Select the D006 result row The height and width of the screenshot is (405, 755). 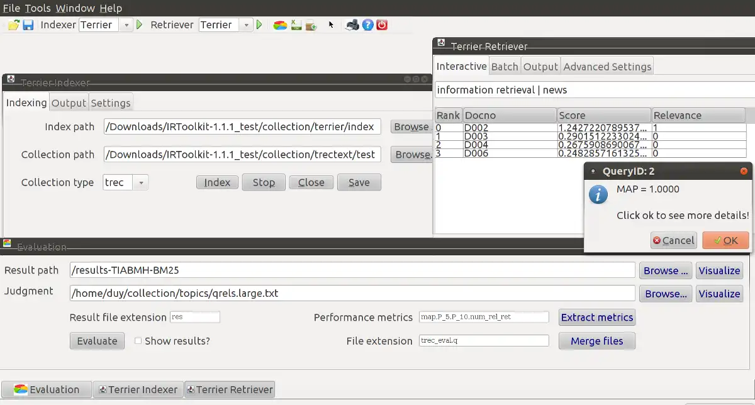click(590, 153)
